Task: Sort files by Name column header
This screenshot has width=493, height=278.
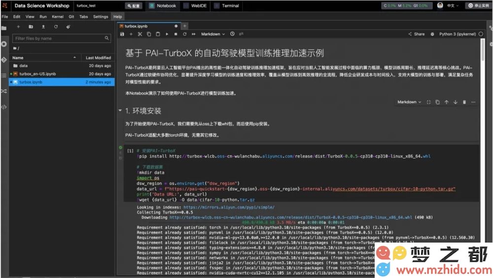Action: [43, 58]
